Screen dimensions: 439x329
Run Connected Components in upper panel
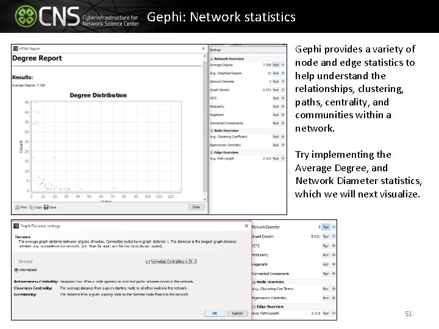click(x=276, y=123)
